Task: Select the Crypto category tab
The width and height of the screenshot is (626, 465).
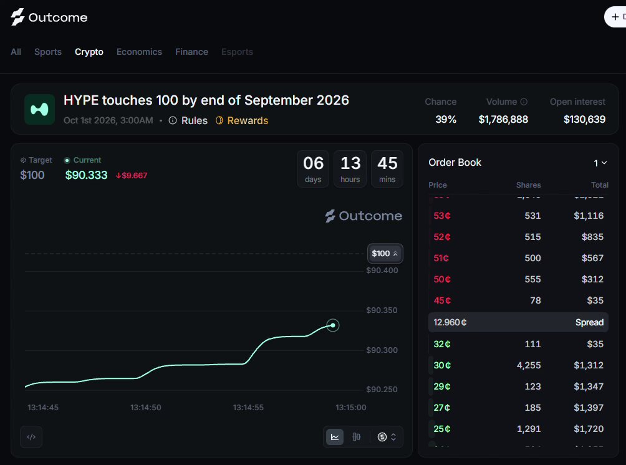Action: click(x=89, y=52)
